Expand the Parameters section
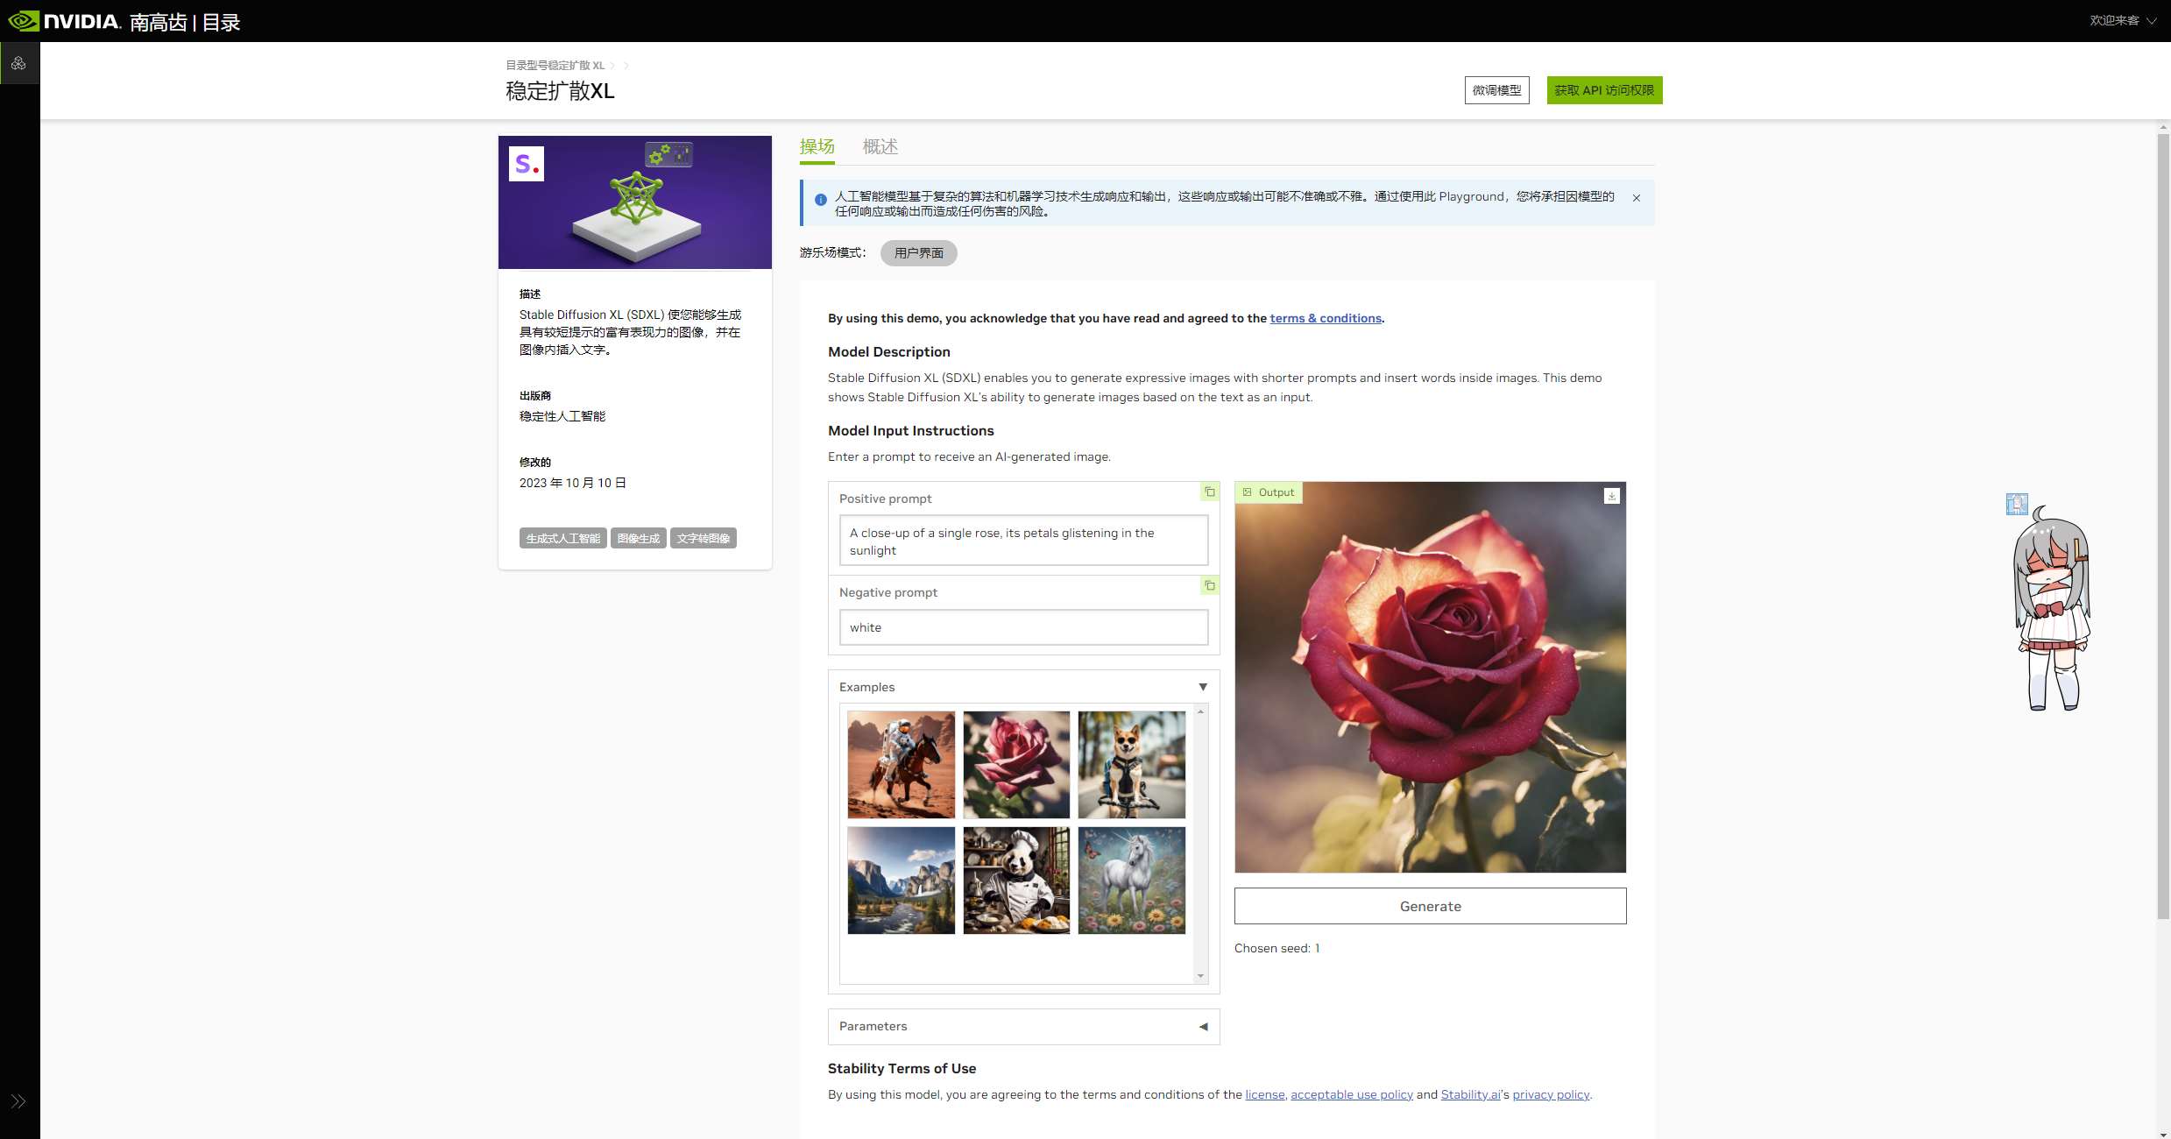This screenshot has height=1139, width=2171. [x=1023, y=1027]
